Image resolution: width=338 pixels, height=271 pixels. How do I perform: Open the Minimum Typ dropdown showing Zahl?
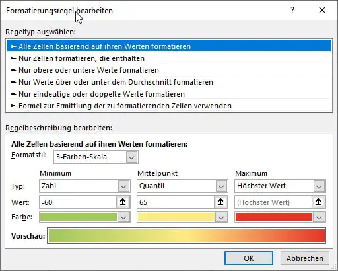pos(84,186)
